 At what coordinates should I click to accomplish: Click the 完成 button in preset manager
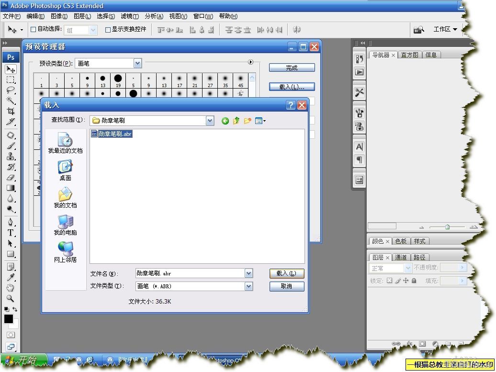[x=292, y=68]
